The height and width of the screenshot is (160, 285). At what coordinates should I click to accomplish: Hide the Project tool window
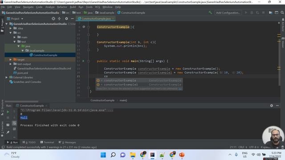pyautogui.click(x=72, y=19)
